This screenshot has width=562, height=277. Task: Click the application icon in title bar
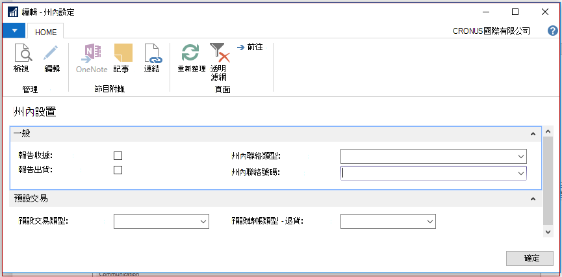[13, 12]
